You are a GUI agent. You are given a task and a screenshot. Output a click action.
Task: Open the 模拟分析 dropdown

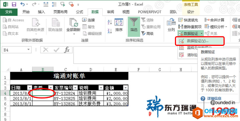click(x=216, y=27)
